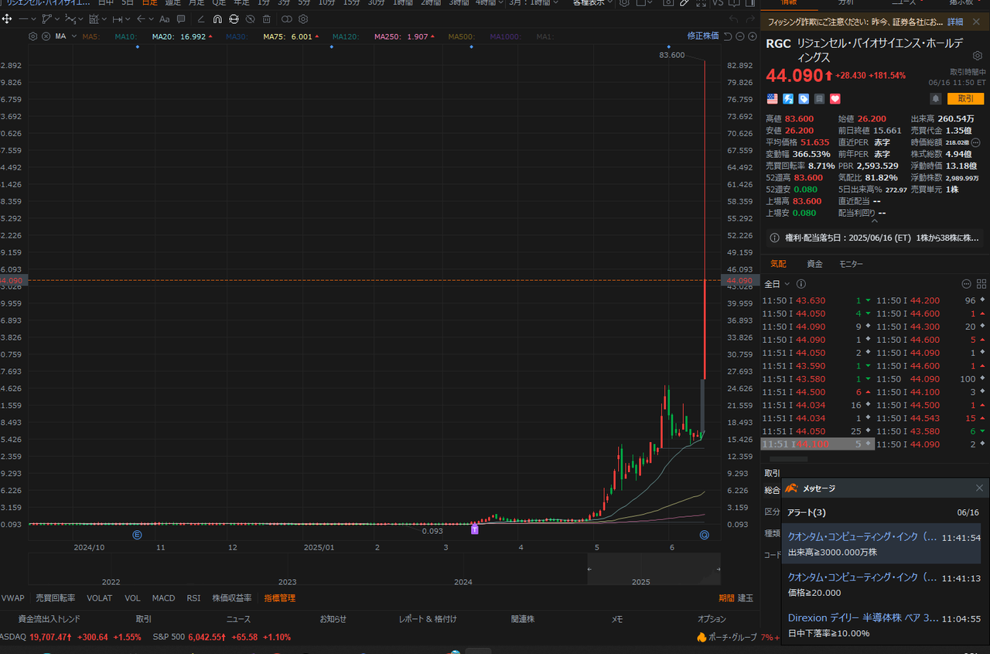Image resolution: width=990 pixels, height=654 pixels.
Task: Switch to the 資金 tab
Action: [814, 264]
